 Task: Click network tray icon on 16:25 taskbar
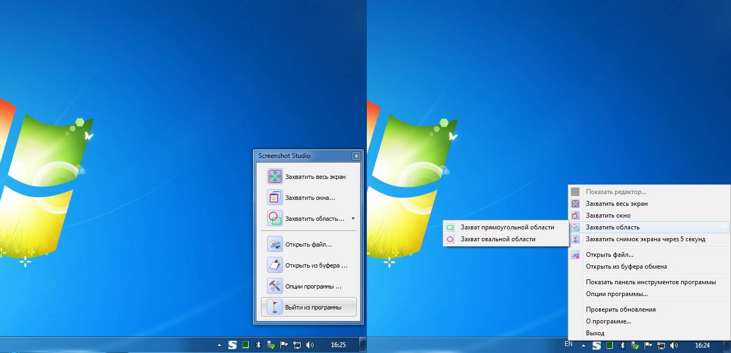click(297, 345)
